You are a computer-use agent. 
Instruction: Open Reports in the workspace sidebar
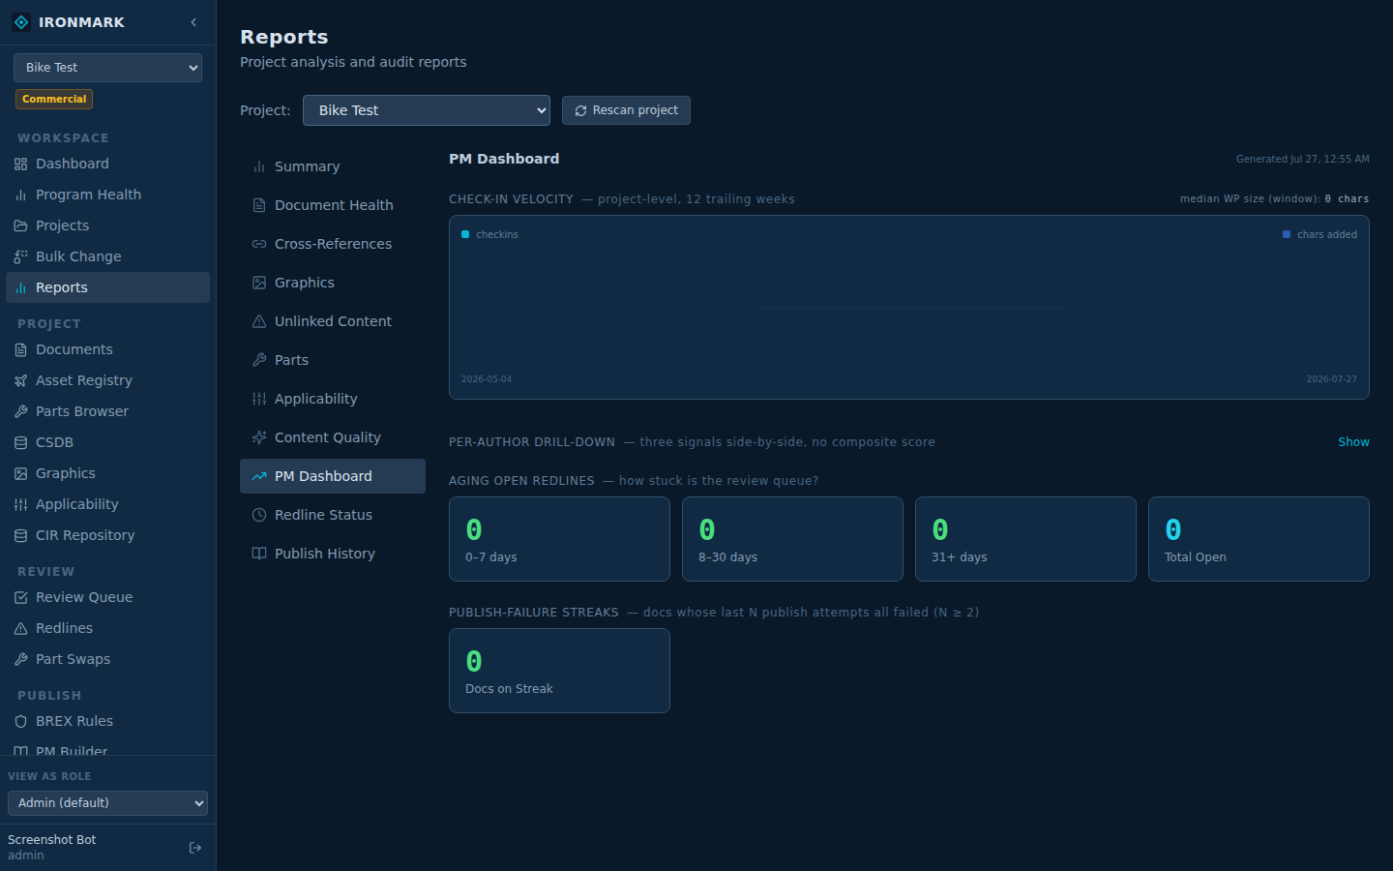click(x=107, y=287)
